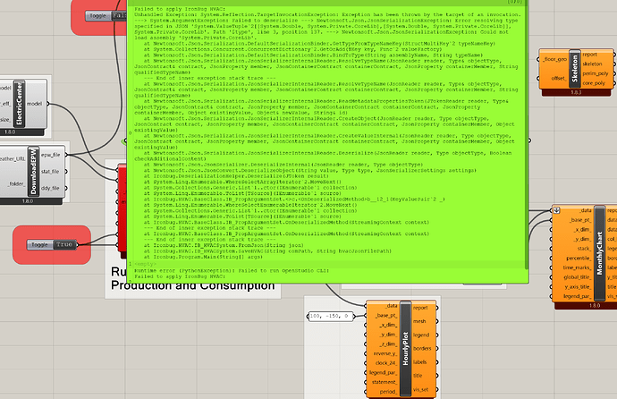Click the _data input of MonthlyChart
Image resolution: width=617 pixels, height=399 pixels.
[585, 210]
